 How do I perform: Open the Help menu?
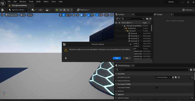(x=61, y=2)
